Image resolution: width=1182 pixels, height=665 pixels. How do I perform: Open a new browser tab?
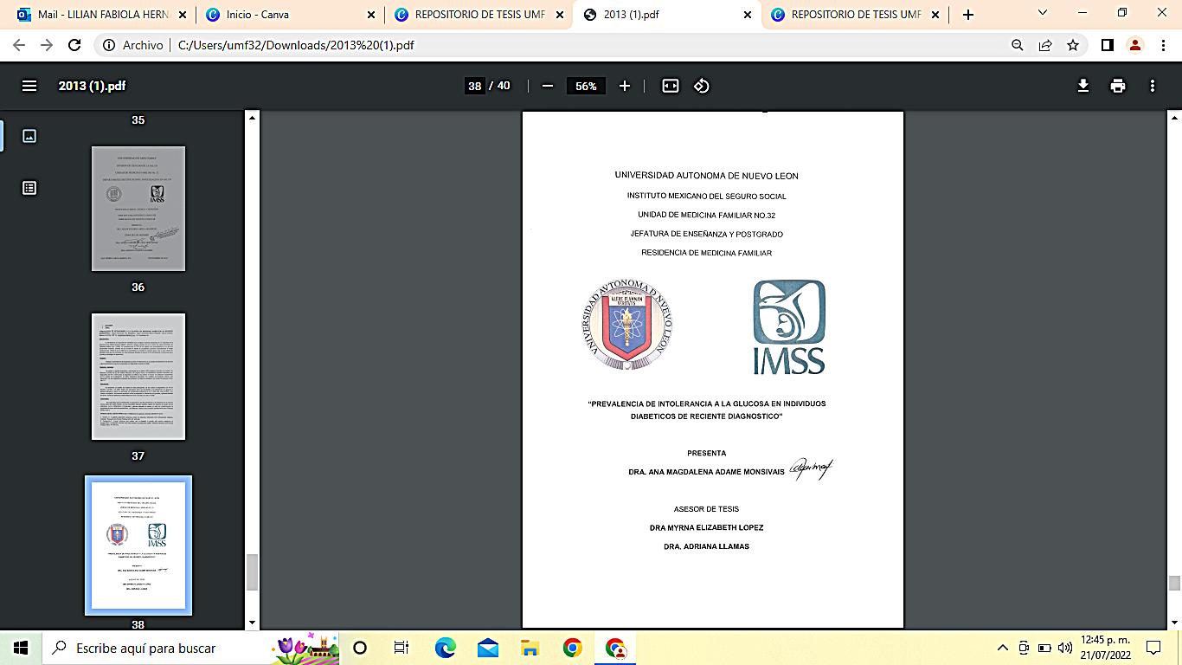968,15
